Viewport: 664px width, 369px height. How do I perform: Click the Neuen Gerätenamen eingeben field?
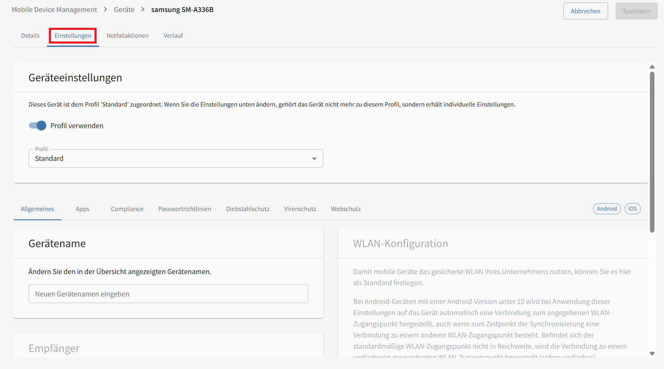168,294
